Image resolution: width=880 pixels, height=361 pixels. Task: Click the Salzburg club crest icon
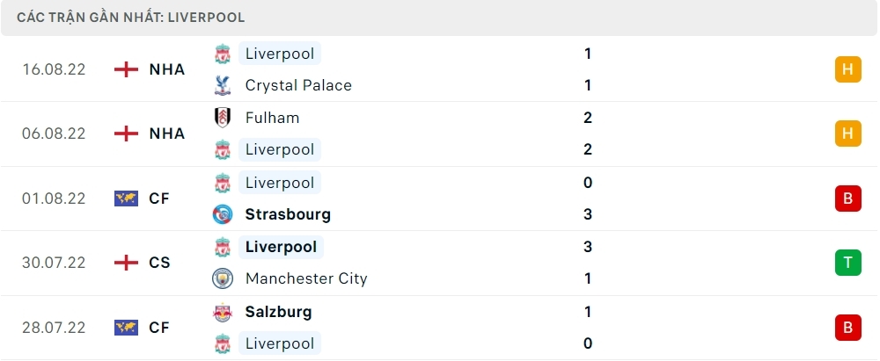tap(222, 312)
